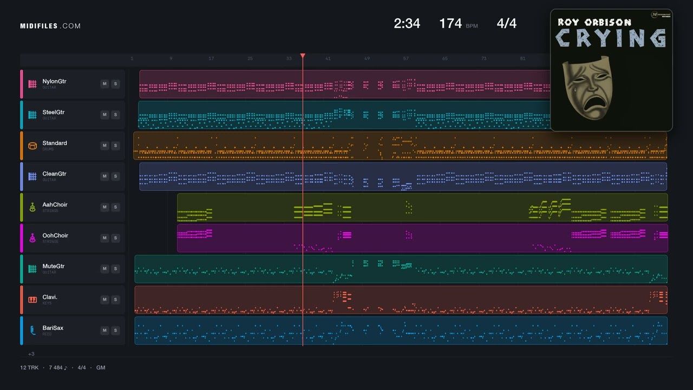693x390 pixels.
Task: Mute the CleanGtr track
Action: point(104,177)
